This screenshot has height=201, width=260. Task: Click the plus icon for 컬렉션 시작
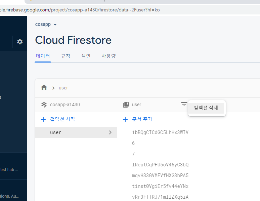pos(43,120)
